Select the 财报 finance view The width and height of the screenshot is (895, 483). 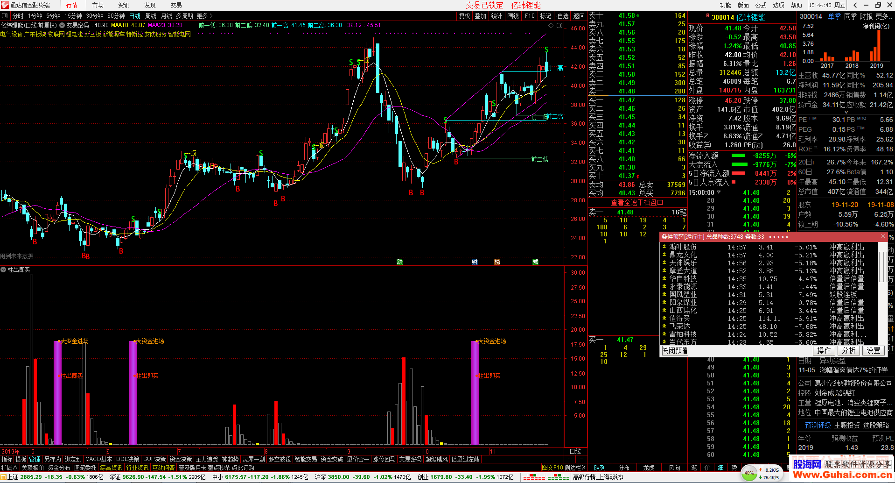866,16
